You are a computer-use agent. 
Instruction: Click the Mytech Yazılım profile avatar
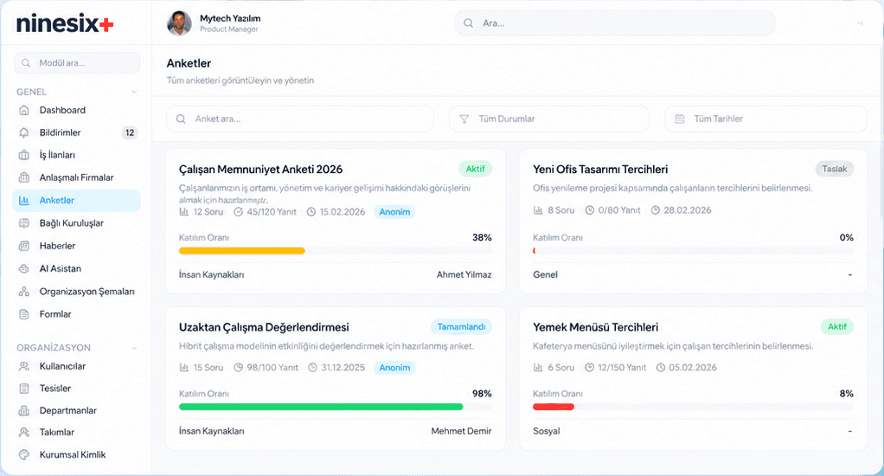point(179,23)
